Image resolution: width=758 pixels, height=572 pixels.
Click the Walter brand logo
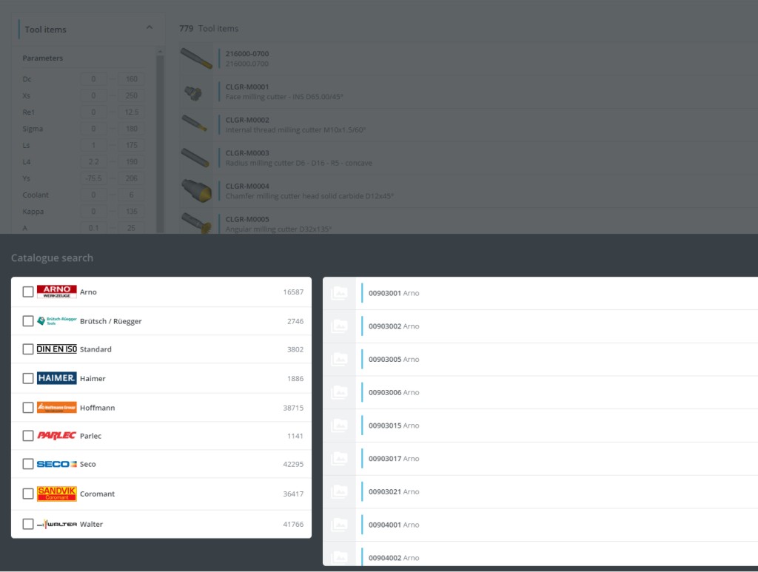[56, 524]
